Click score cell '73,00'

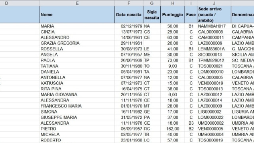173,60
